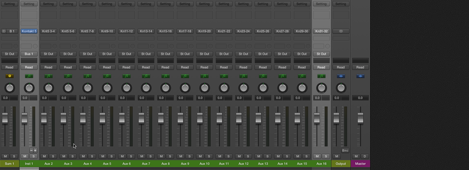Click the blue waveform icon on Output

coord(341,76)
